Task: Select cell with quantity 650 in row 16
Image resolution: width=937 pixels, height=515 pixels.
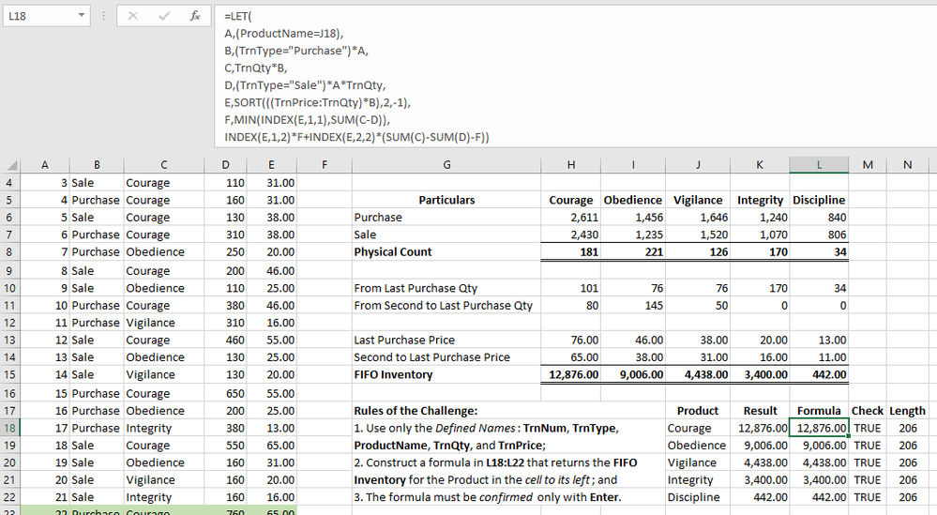Action: 225,394
